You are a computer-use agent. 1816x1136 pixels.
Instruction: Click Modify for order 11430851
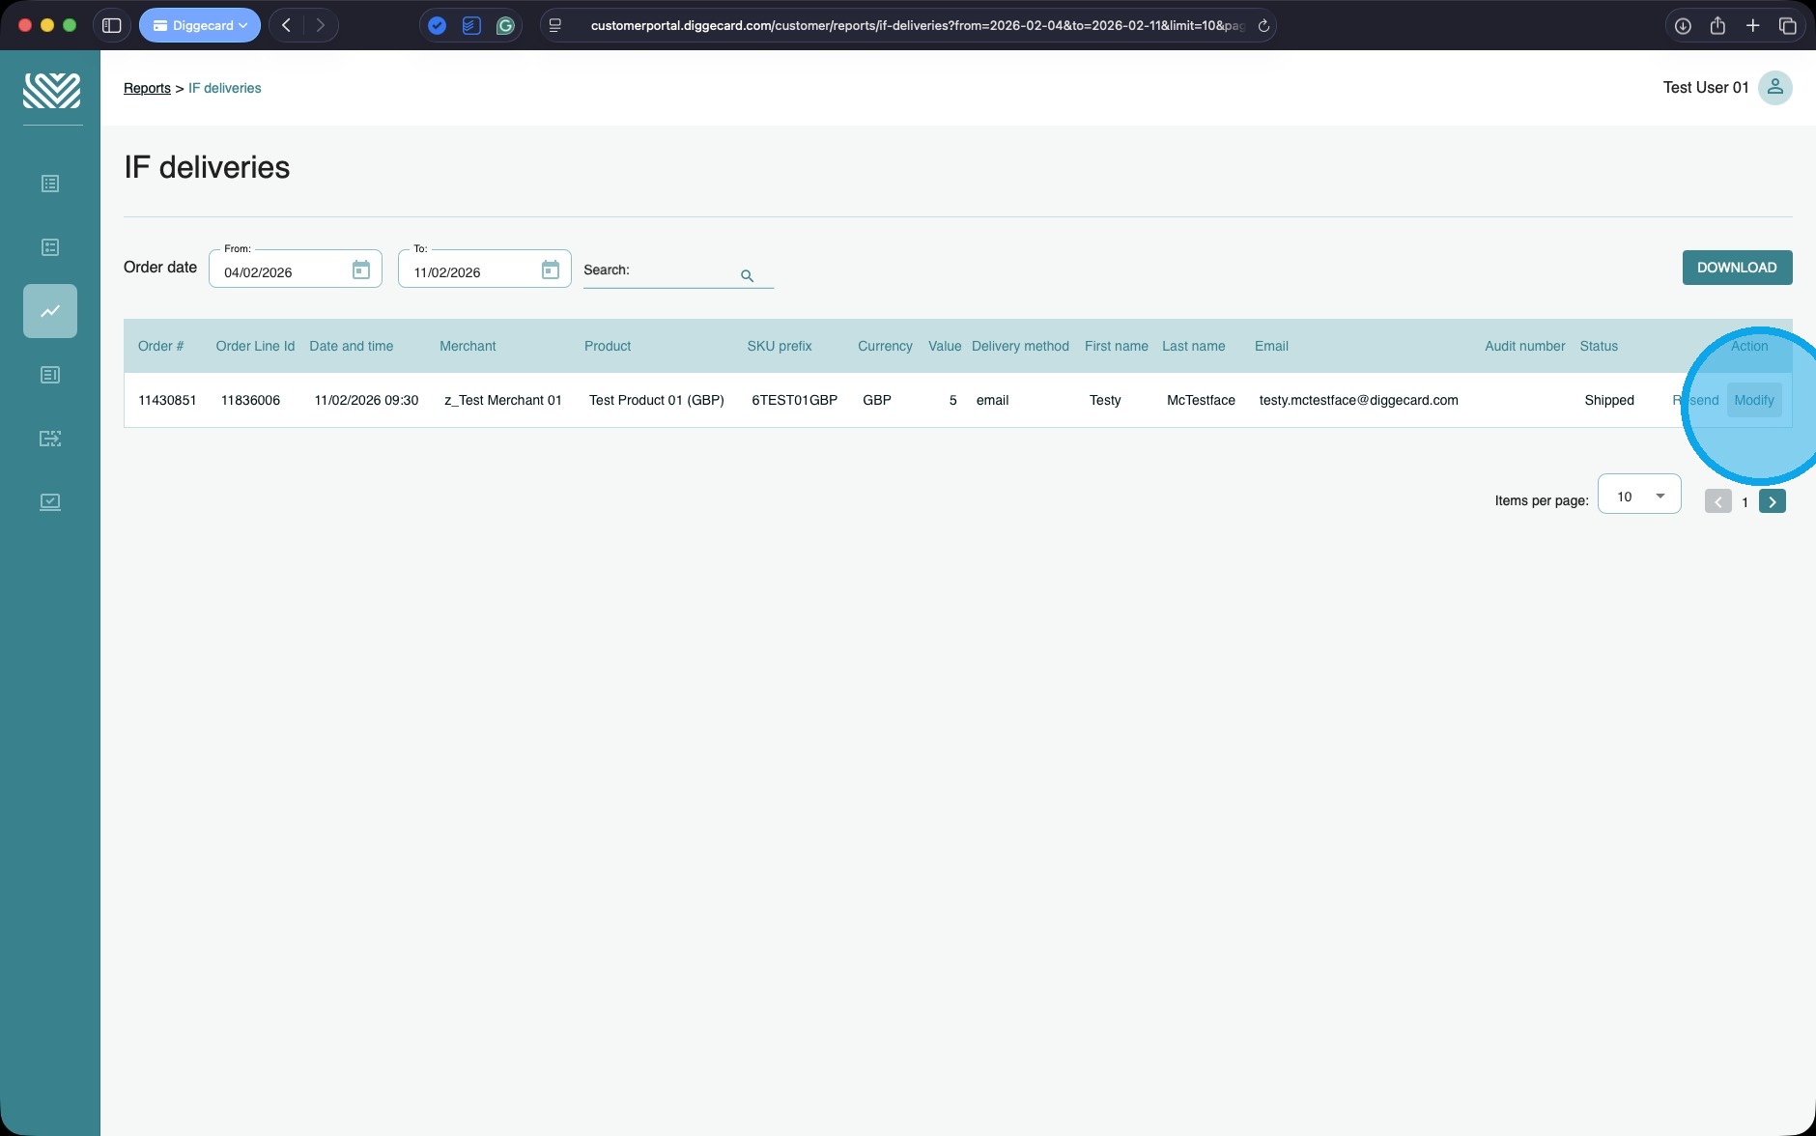tap(1754, 400)
